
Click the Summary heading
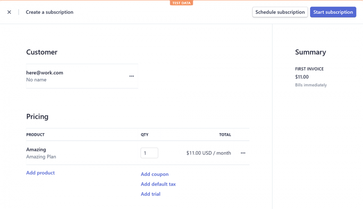310,52
